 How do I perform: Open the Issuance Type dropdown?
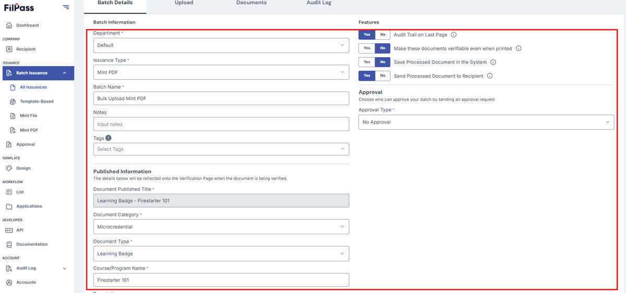pyautogui.click(x=221, y=72)
